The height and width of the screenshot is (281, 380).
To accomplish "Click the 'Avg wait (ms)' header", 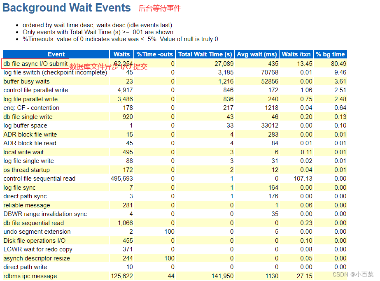I will [x=256, y=54].
